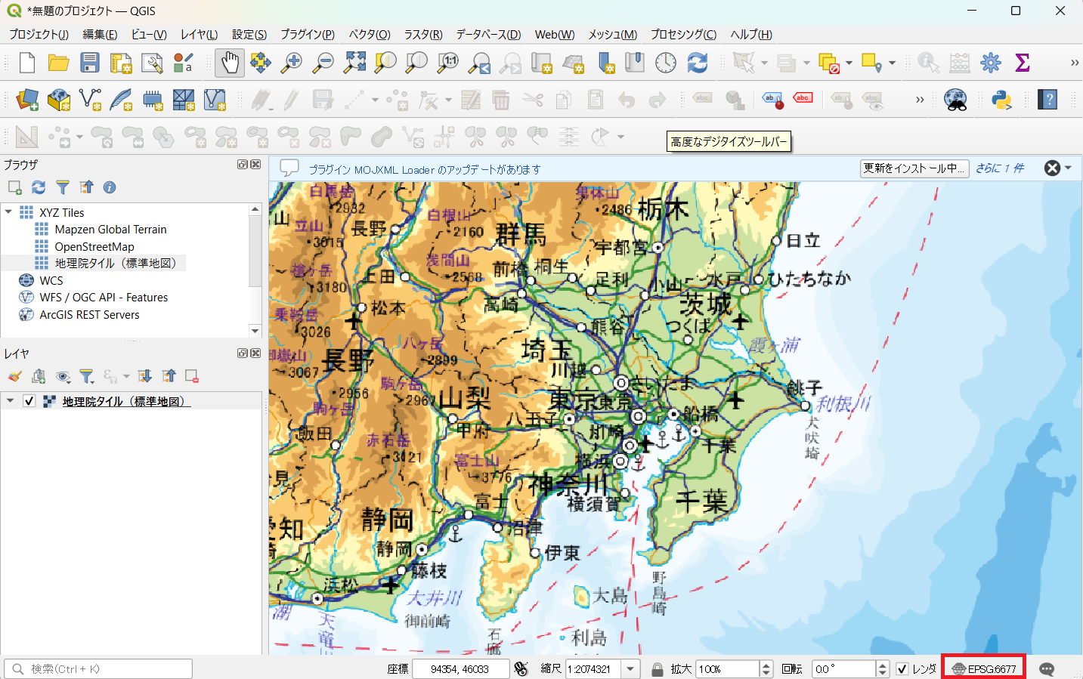Image resolution: width=1083 pixels, height=679 pixels.
Task: Click the New Project blank page icon
Action: [x=27, y=63]
